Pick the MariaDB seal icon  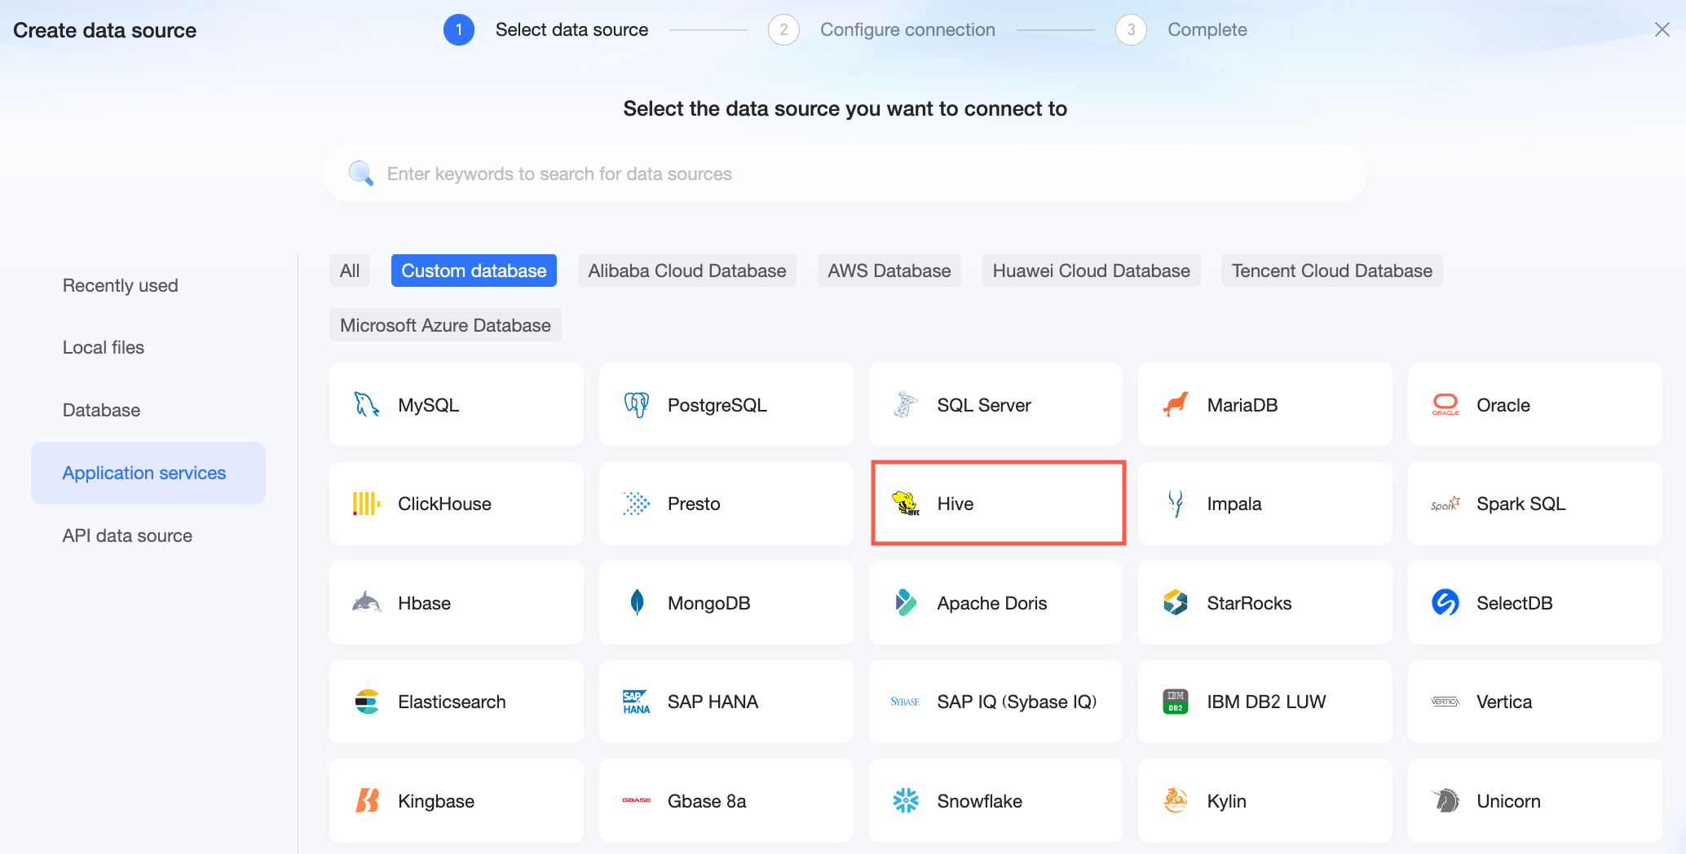click(x=1176, y=405)
